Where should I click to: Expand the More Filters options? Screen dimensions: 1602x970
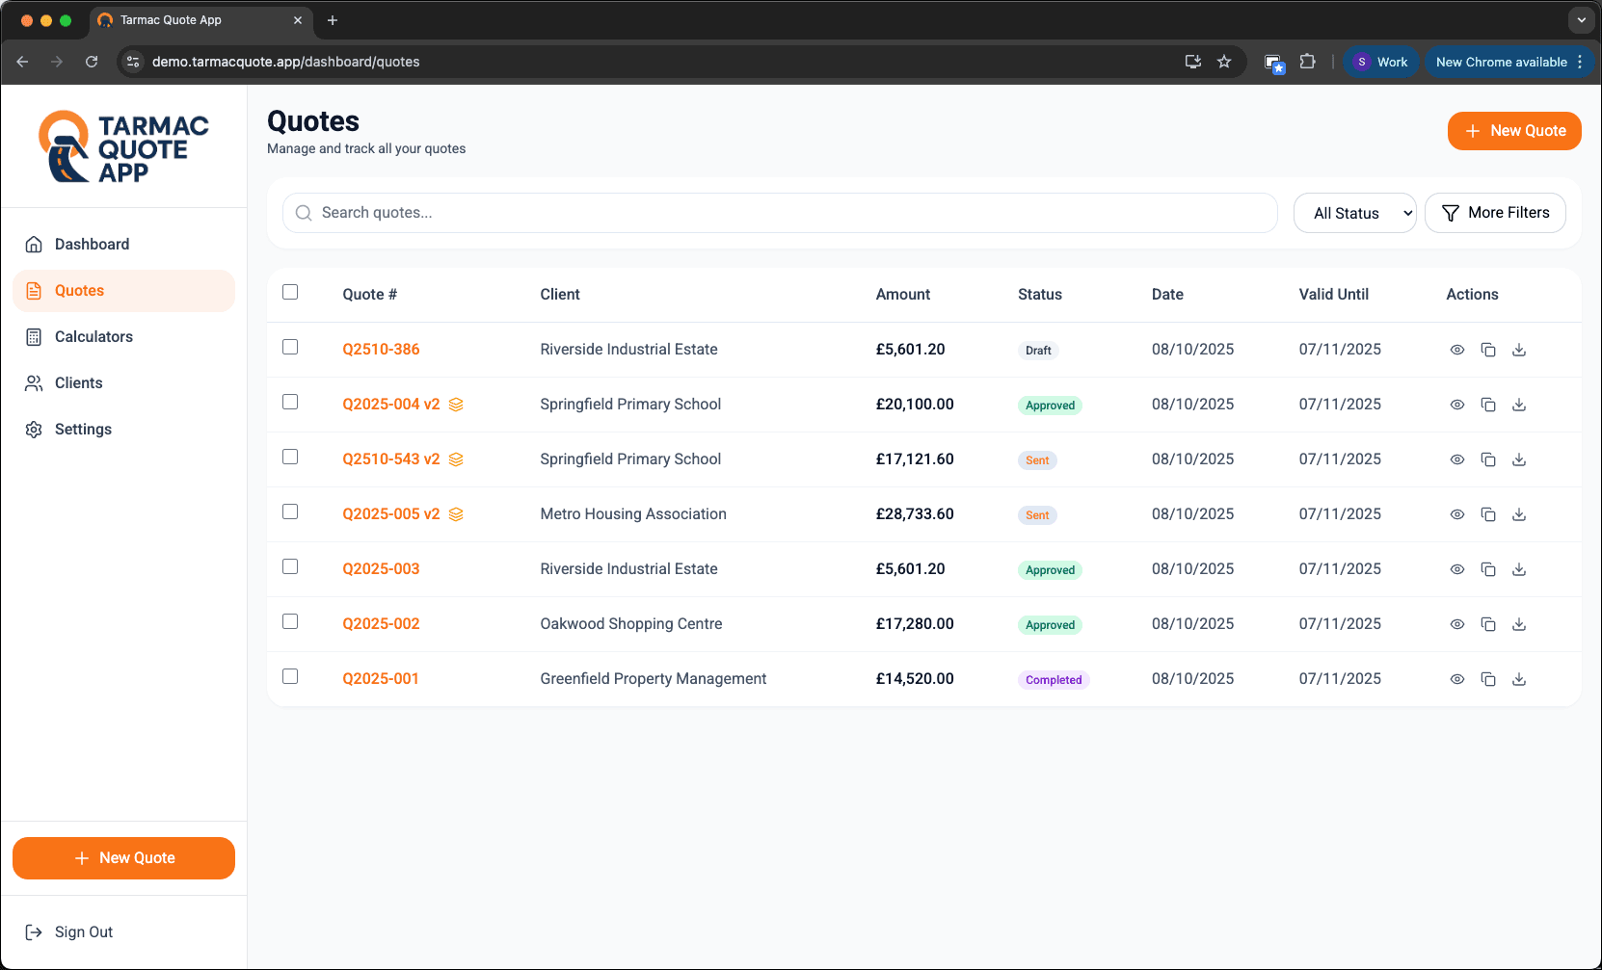pyautogui.click(x=1494, y=213)
